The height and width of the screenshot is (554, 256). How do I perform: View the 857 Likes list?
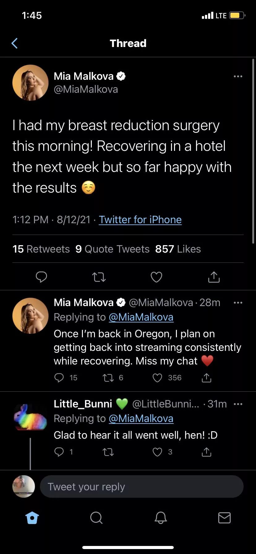178,249
